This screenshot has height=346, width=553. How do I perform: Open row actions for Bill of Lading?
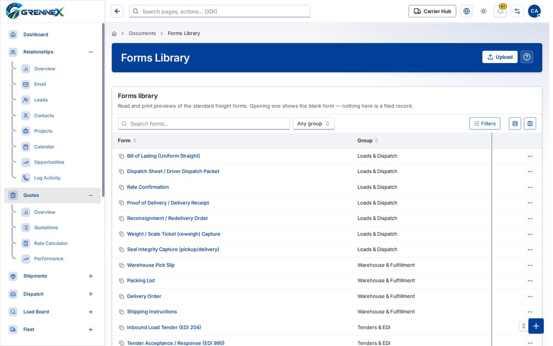[x=530, y=156]
